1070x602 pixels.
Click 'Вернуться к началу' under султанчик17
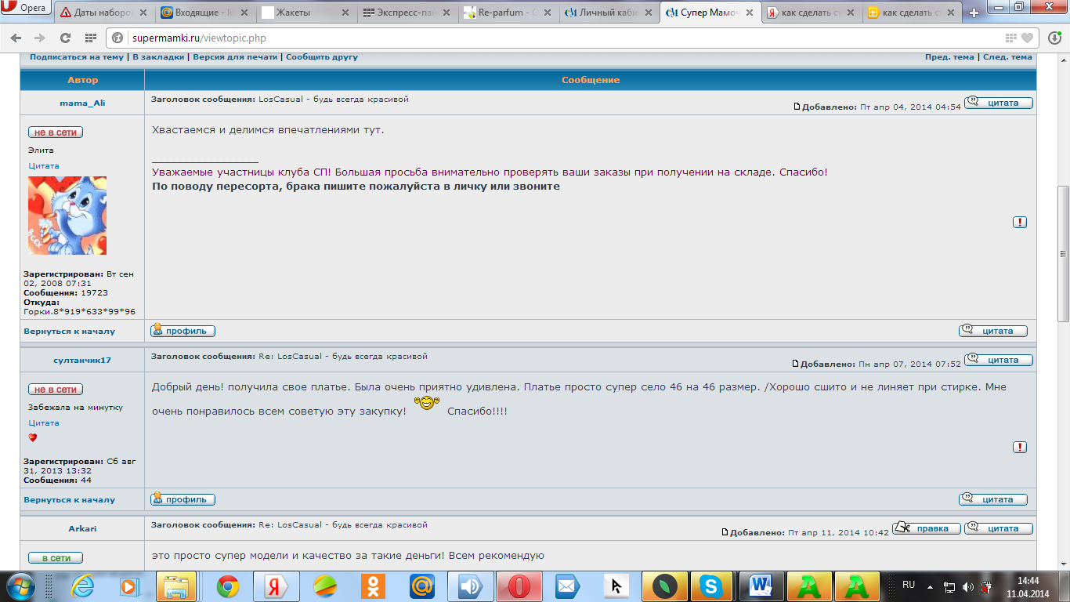(x=70, y=500)
